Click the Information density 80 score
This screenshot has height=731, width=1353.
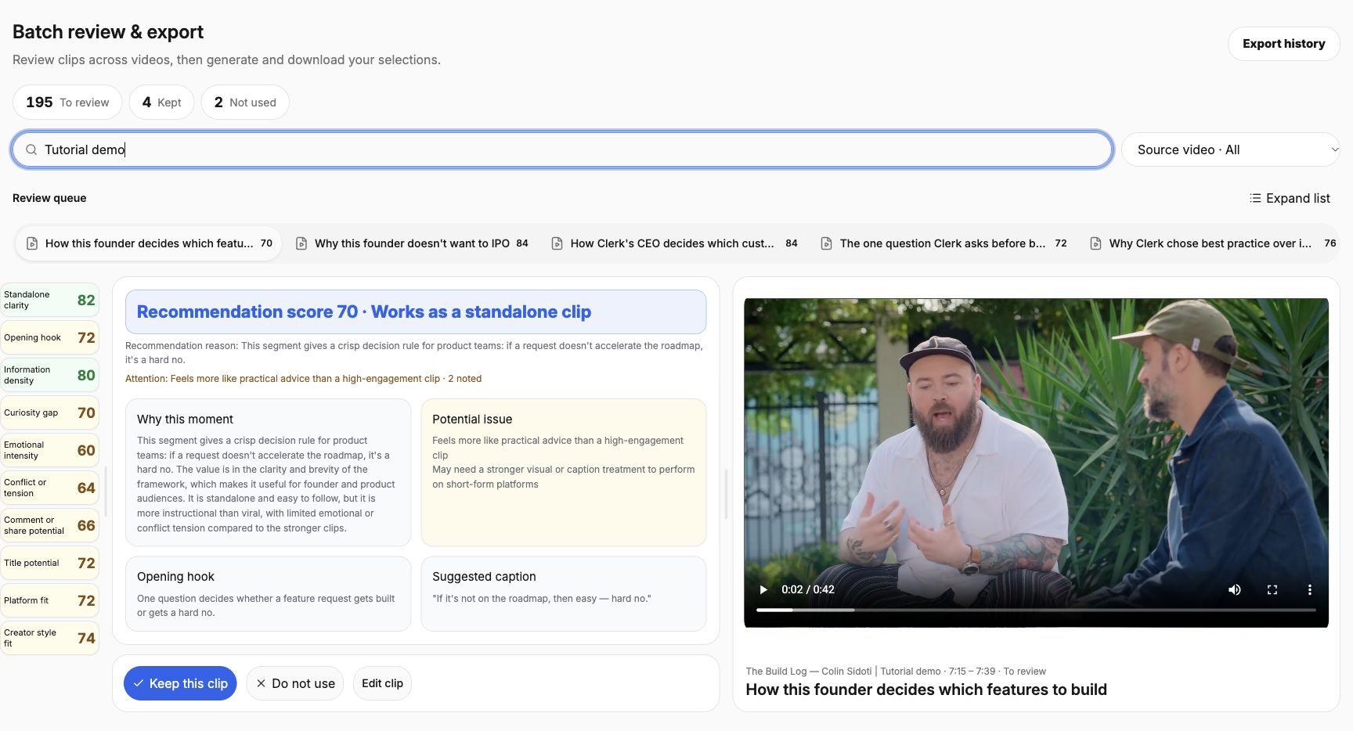tap(50, 375)
